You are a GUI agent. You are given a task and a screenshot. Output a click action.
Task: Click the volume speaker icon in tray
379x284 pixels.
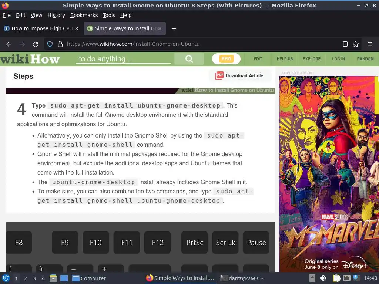click(323, 278)
